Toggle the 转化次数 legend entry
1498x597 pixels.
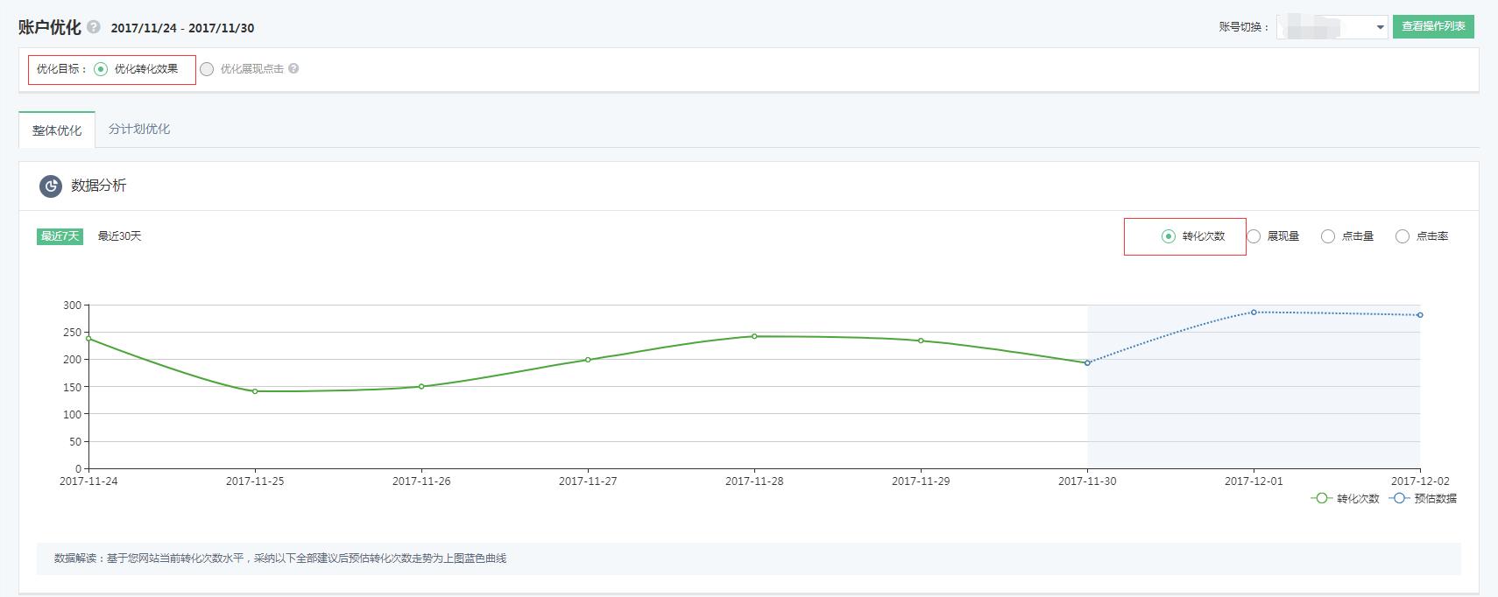click(1345, 498)
